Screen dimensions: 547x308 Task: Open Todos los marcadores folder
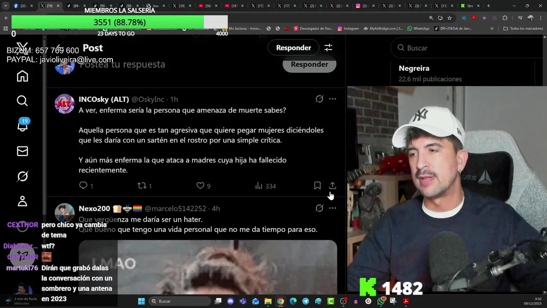coord(523,29)
